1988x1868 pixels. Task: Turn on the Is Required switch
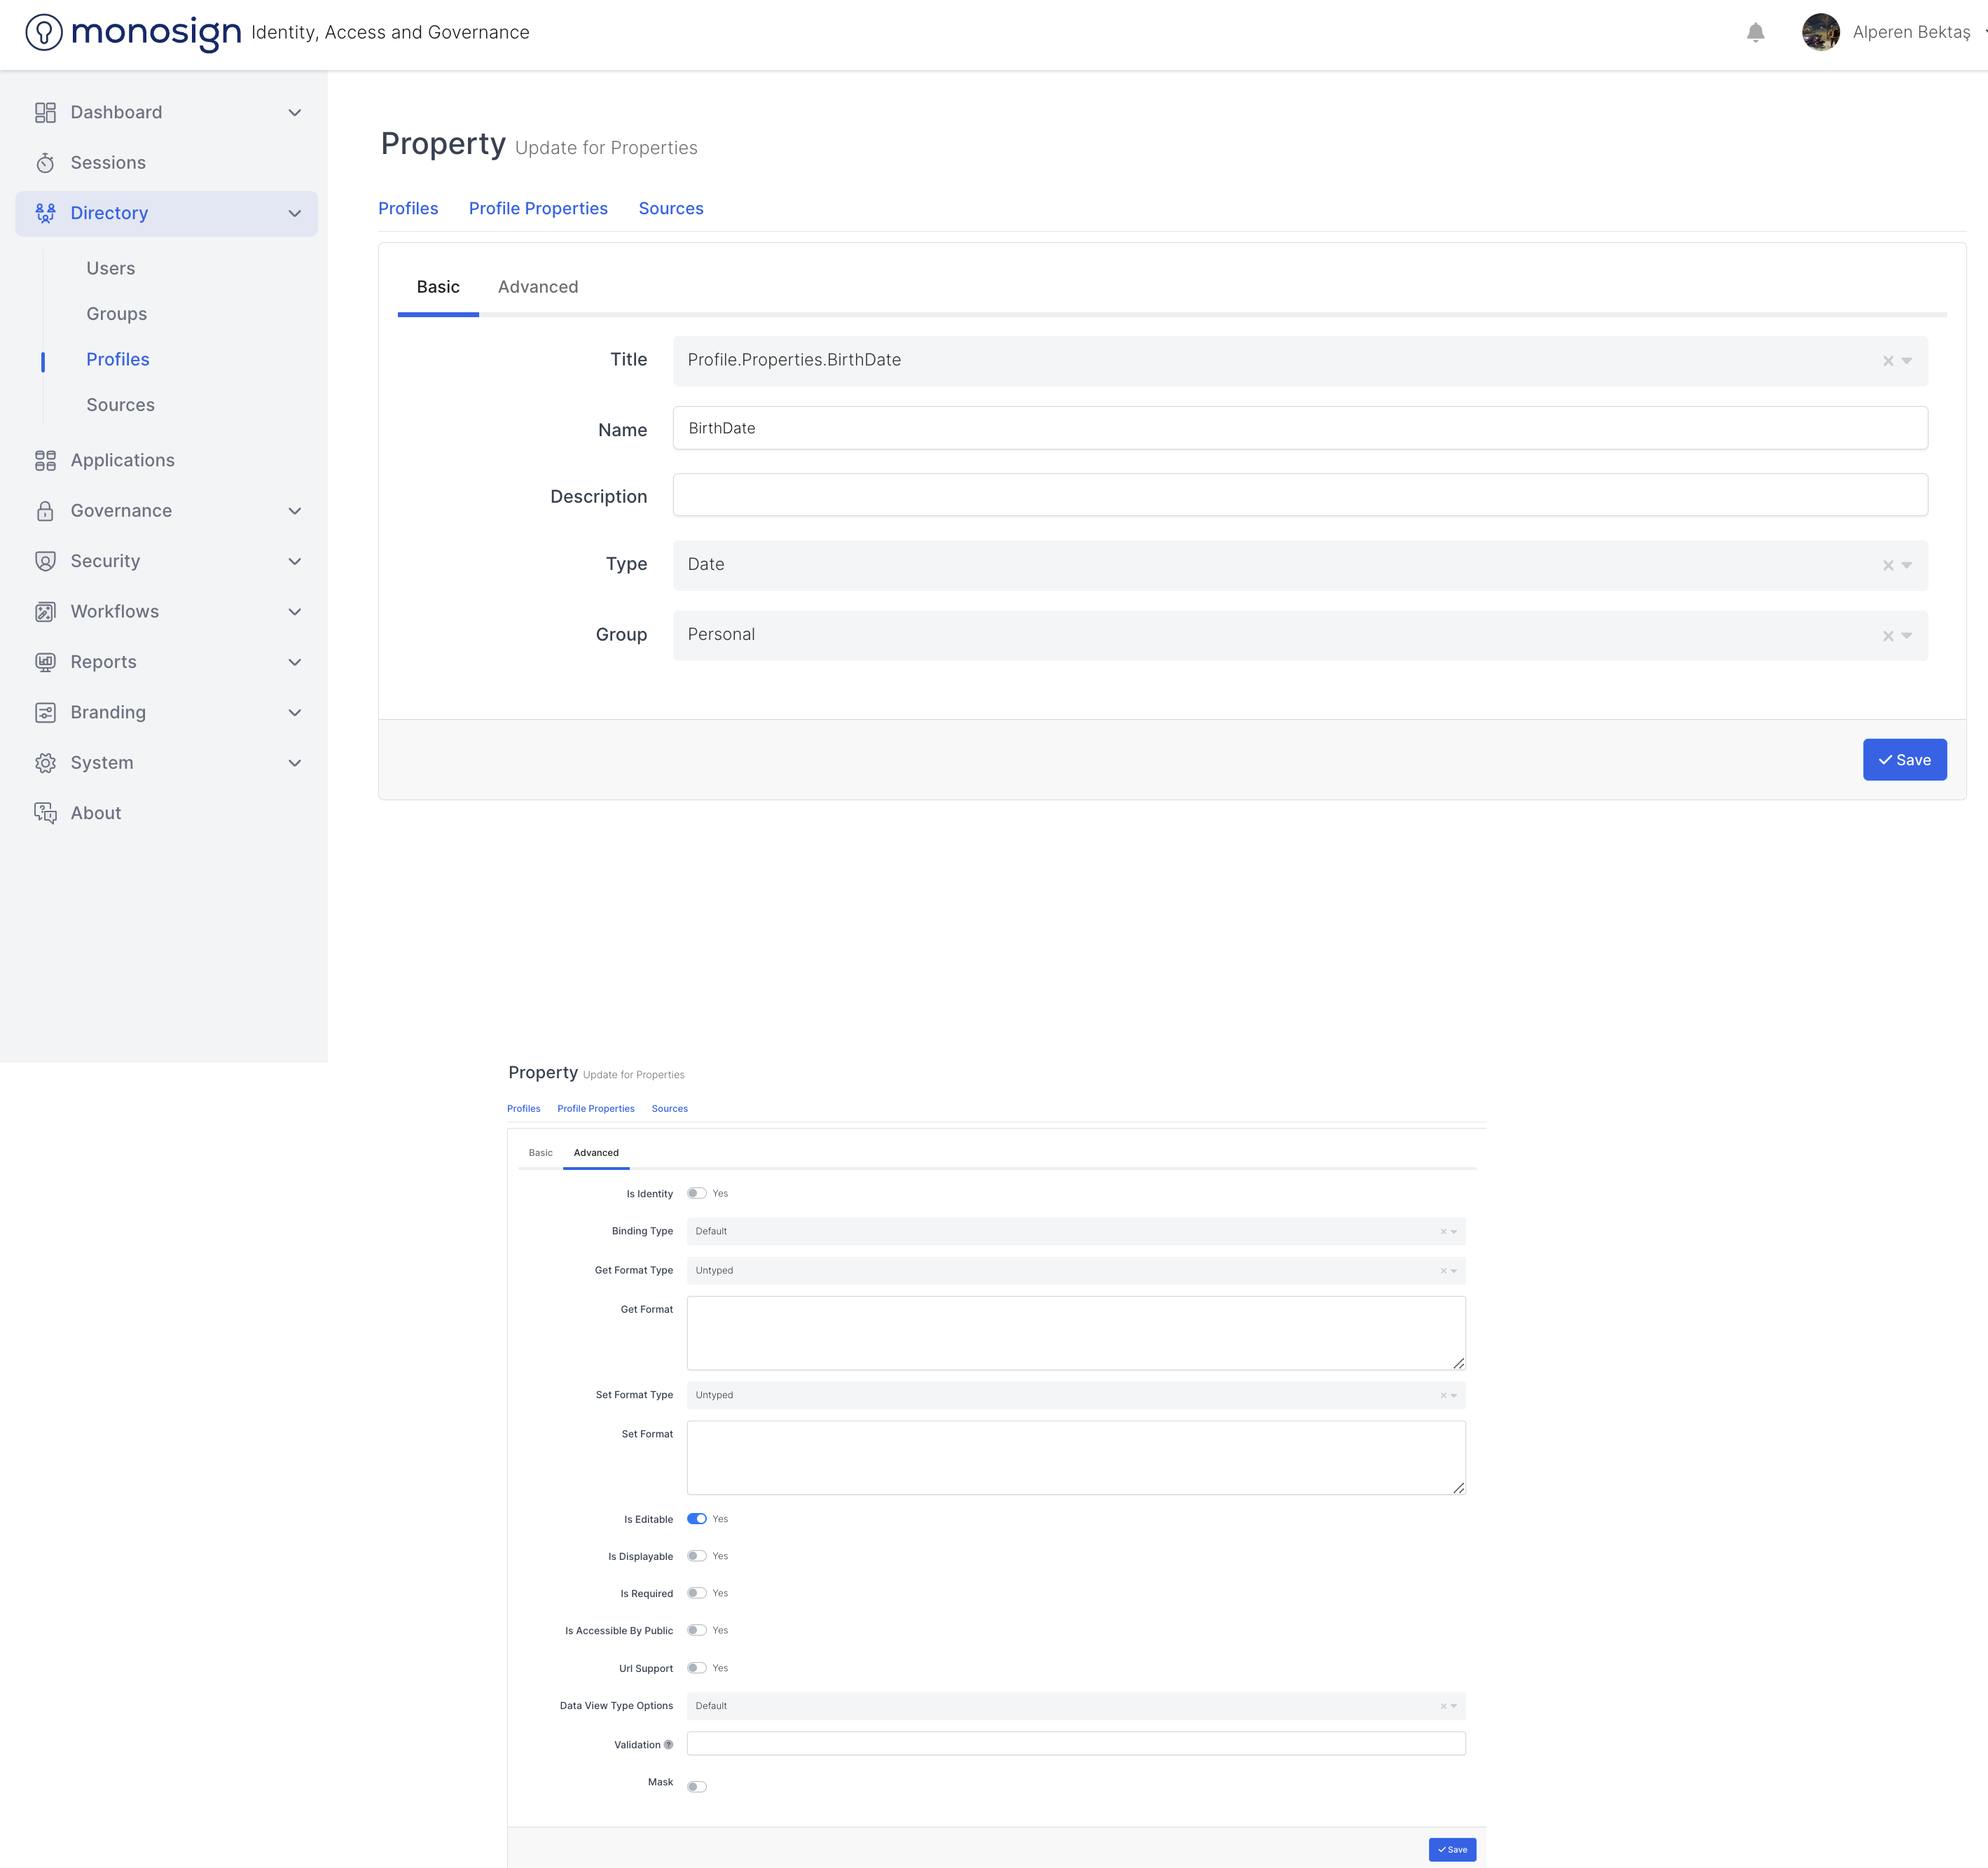(697, 1593)
